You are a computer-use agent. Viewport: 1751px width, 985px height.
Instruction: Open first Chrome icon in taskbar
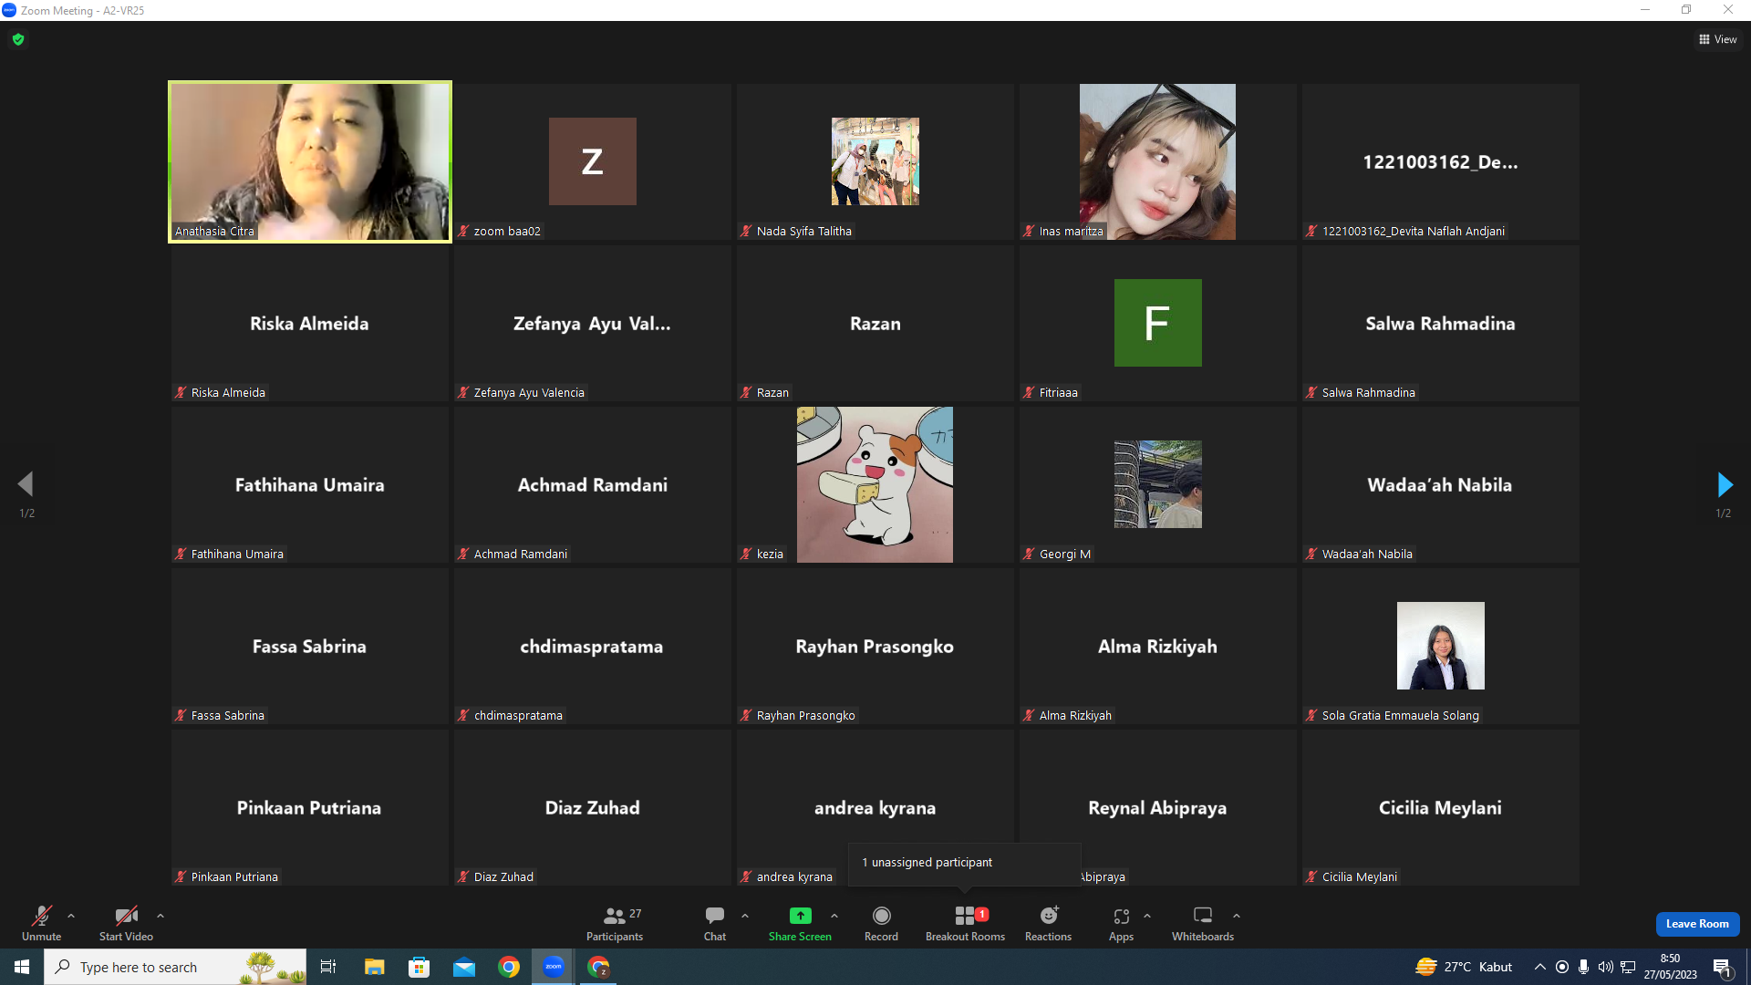tap(509, 967)
